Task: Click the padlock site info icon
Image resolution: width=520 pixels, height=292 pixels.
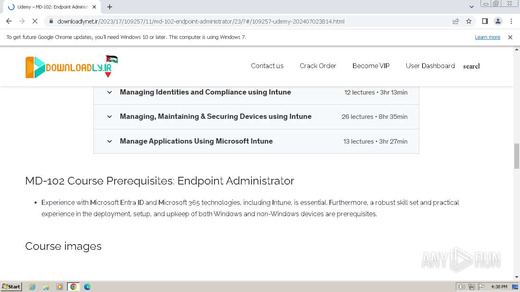Action: (x=51, y=21)
